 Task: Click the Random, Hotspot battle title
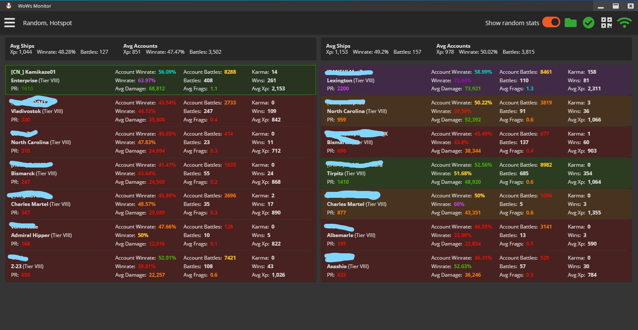tap(47, 23)
